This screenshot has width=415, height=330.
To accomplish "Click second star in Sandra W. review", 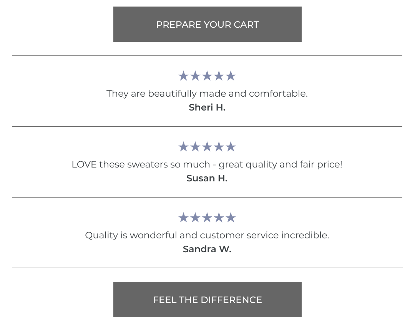I will [195, 218].
